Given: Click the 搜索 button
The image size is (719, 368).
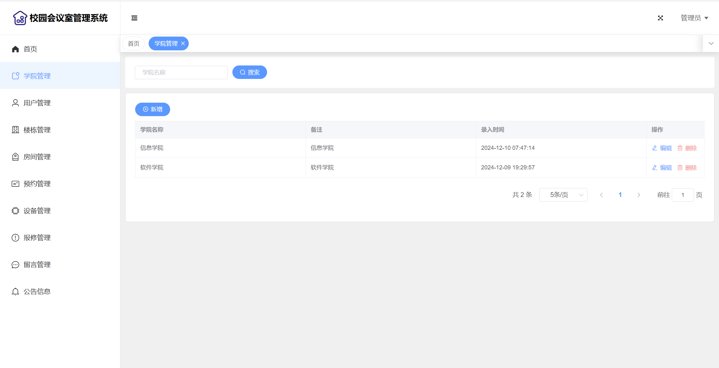Looking at the screenshot, I should click(x=249, y=72).
